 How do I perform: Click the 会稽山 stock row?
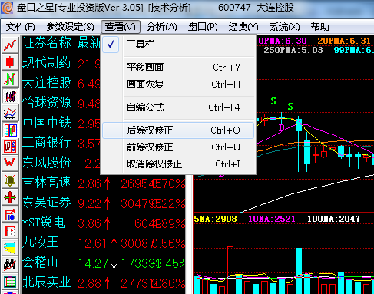(x=104, y=263)
